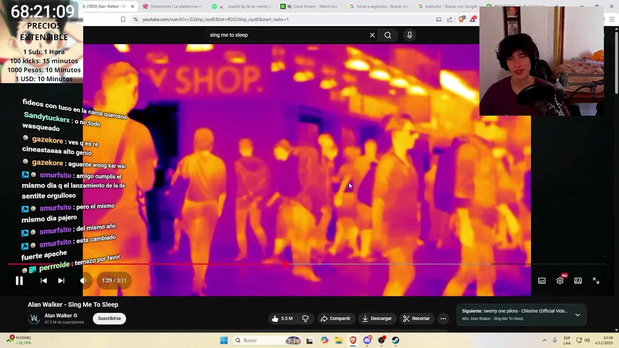Open the Alan Walker channel avatar
Screen dimensions: 619x348
coord(34,319)
